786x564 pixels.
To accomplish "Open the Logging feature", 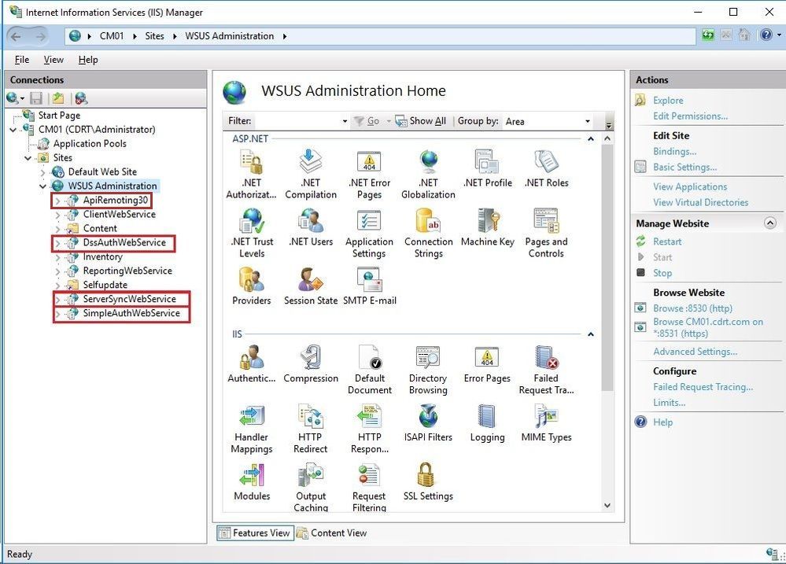I will pyautogui.click(x=486, y=425).
